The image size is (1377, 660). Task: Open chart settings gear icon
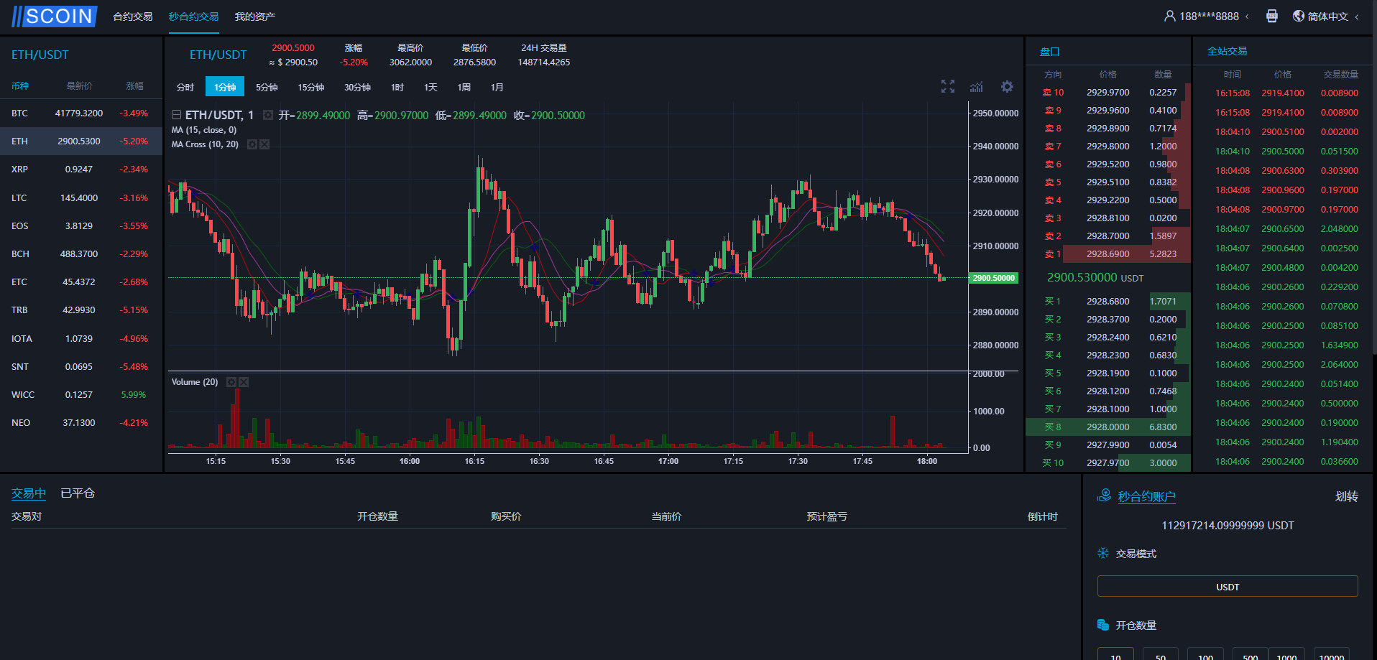tap(1007, 86)
